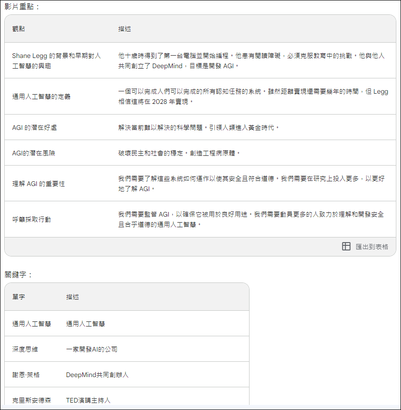
Task: Click the 深度思維 keyword cell
Action: pos(25,349)
